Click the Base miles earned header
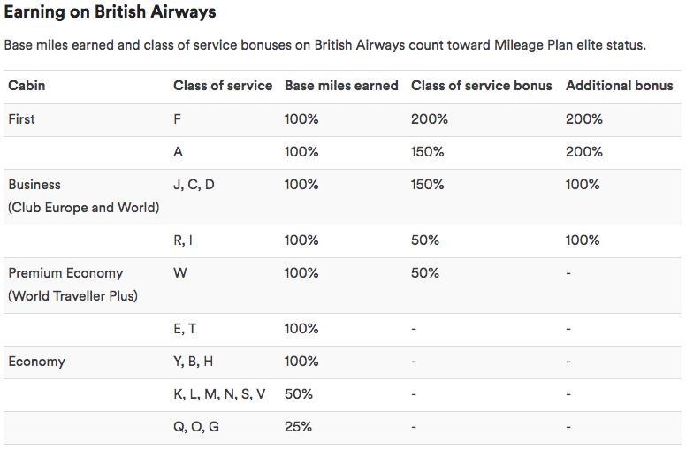 pos(341,86)
